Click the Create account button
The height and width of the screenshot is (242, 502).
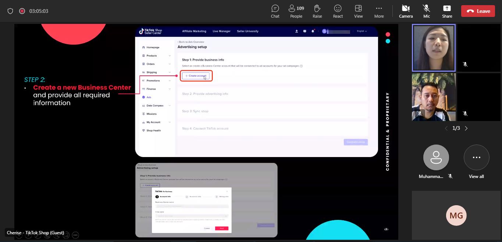196,76
